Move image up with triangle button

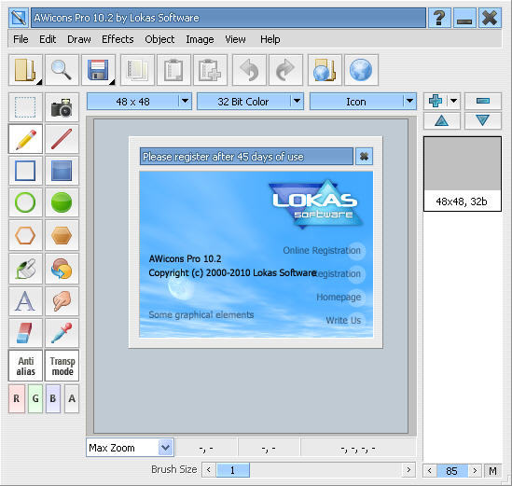tap(442, 121)
